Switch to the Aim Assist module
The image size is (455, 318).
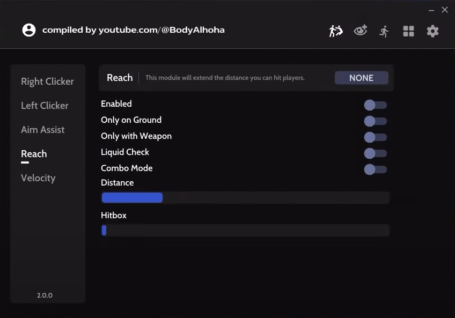43,130
